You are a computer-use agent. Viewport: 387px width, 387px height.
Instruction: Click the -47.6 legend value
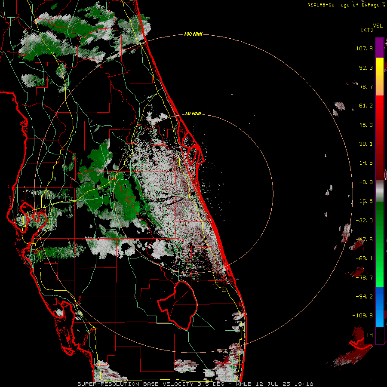click(364, 240)
